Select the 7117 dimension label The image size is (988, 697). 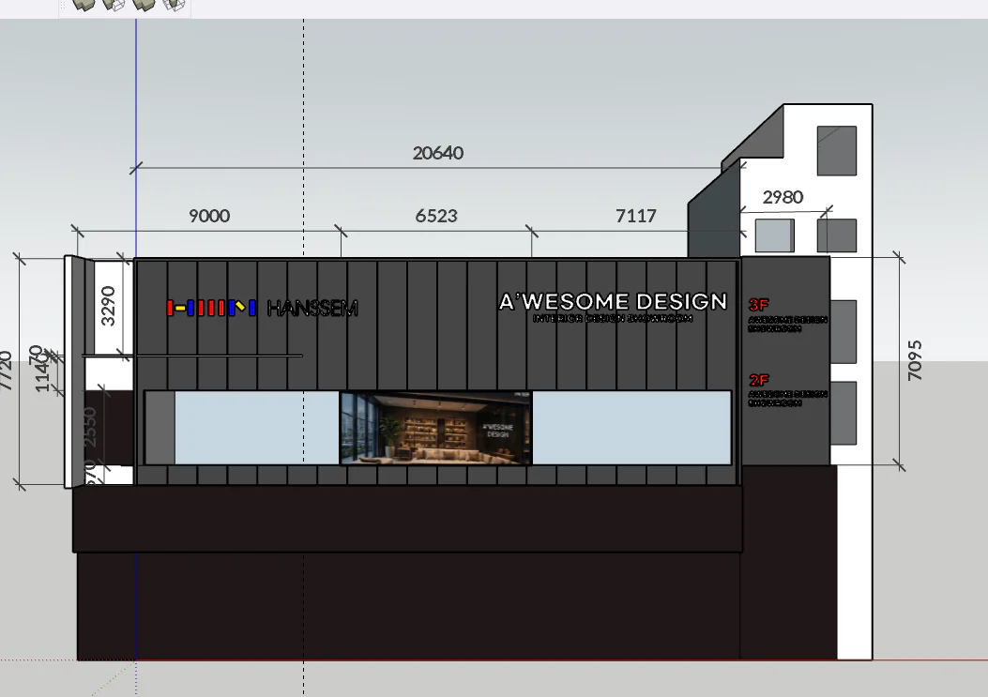coord(636,216)
